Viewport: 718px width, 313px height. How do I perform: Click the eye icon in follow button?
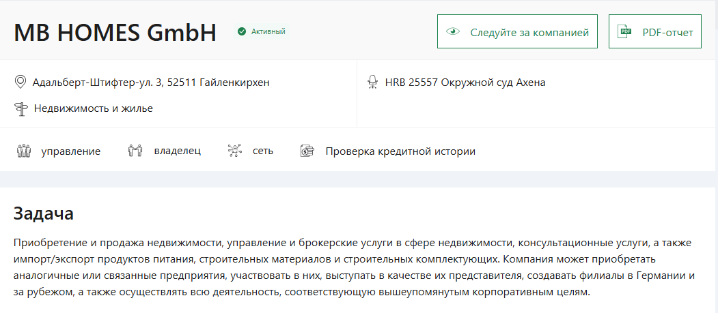point(453,31)
